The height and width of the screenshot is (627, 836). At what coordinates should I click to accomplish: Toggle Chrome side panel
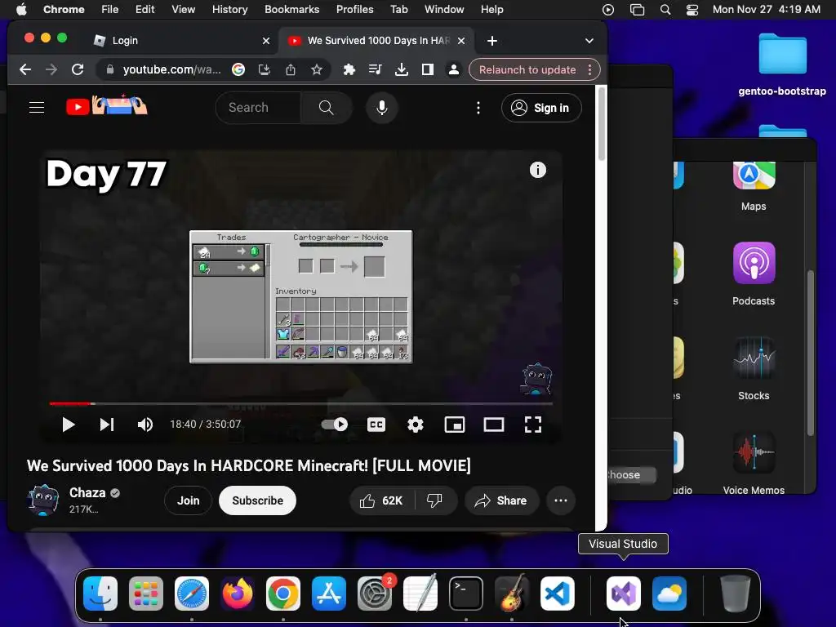pyautogui.click(x=428, y=70)
